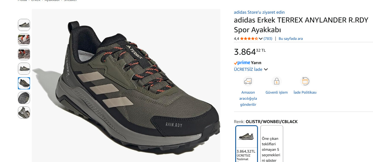Select the shoe sole thumbnail
Screen dimensions: 373x162
(x=24, y=98)
